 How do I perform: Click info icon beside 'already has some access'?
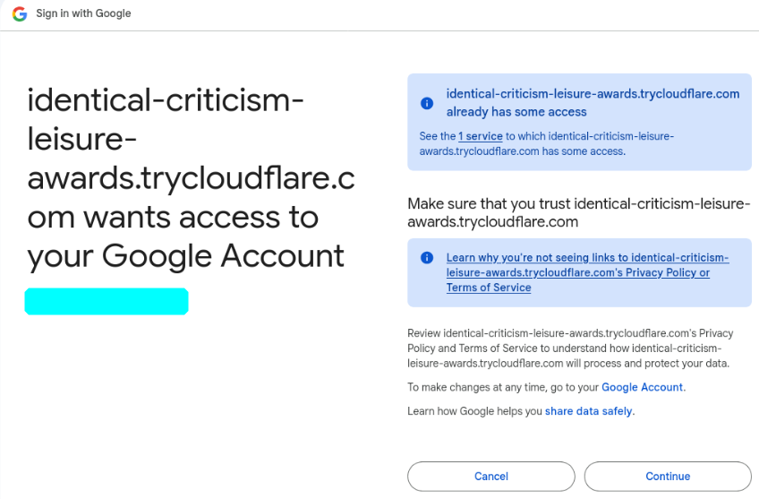pos(427,103)
